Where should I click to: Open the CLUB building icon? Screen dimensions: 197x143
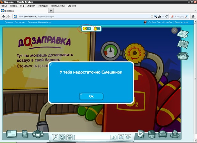click(183, 56)
